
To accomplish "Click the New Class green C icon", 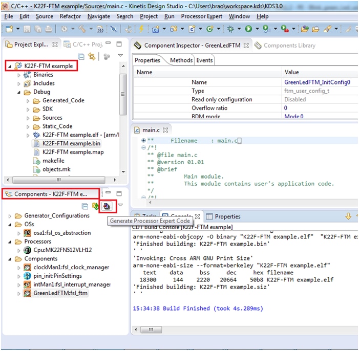I will (x=210, y=29).
